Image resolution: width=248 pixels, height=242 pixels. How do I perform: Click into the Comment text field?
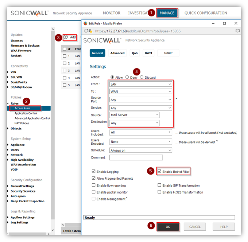pos(136,157)
